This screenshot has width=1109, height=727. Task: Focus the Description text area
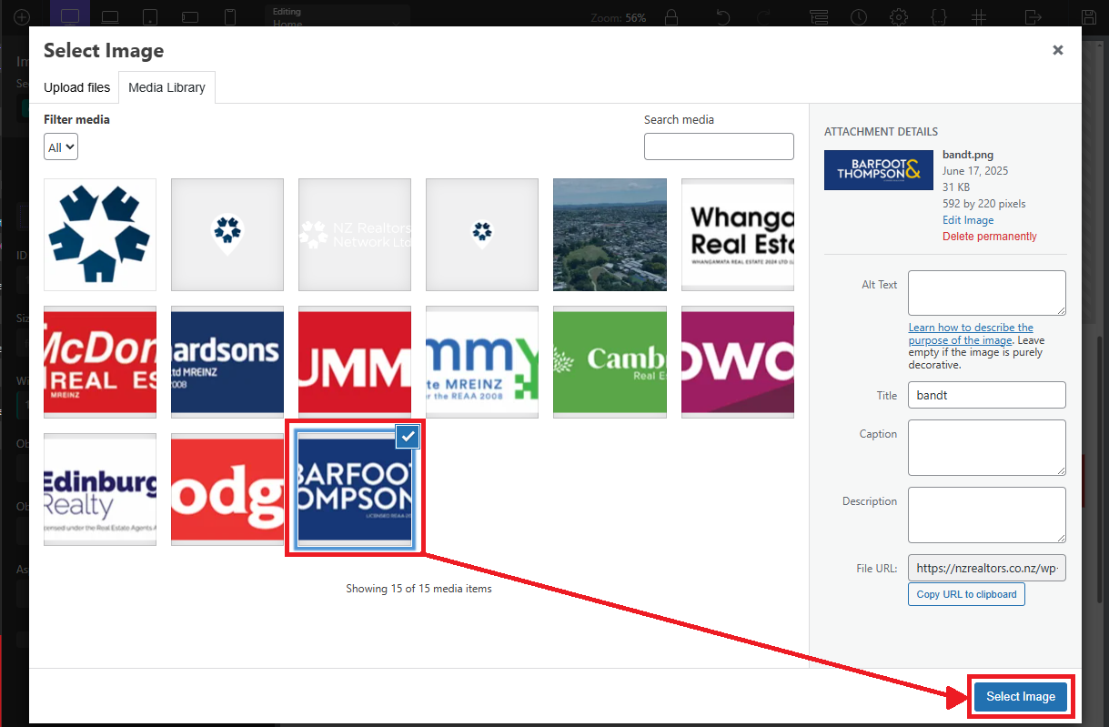pos(987,515)
